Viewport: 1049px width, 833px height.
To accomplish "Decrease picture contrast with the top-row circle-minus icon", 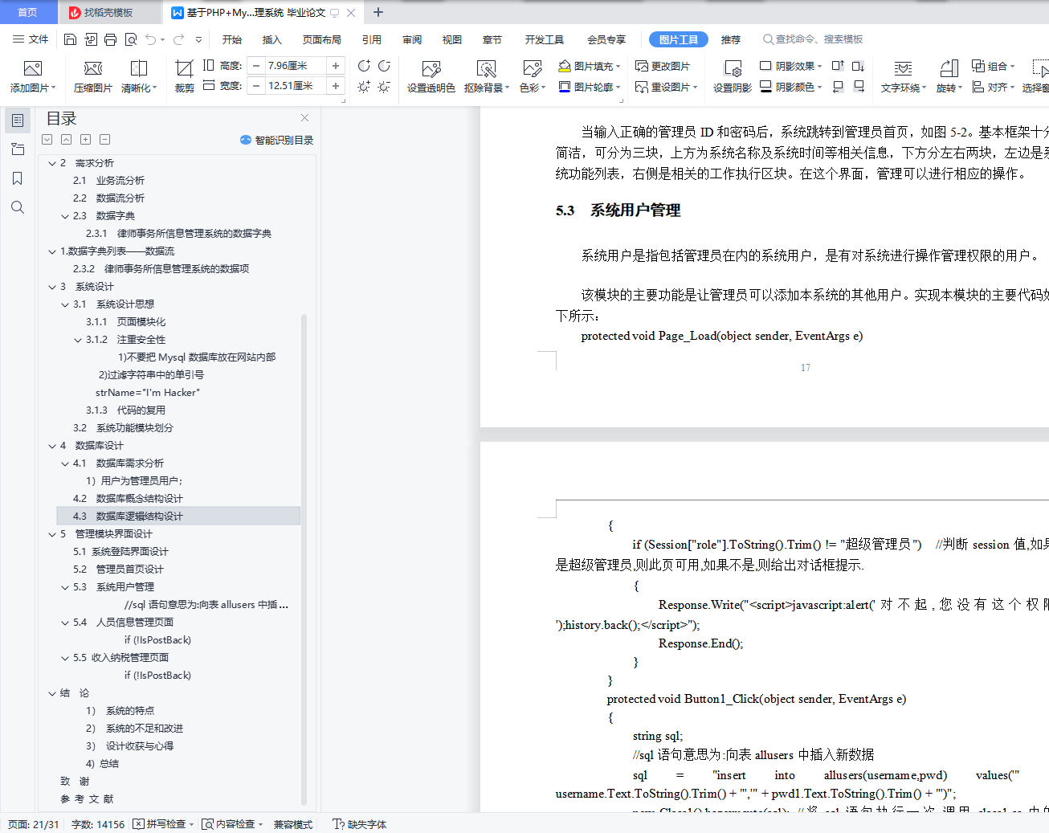I will tap(384, 66).
